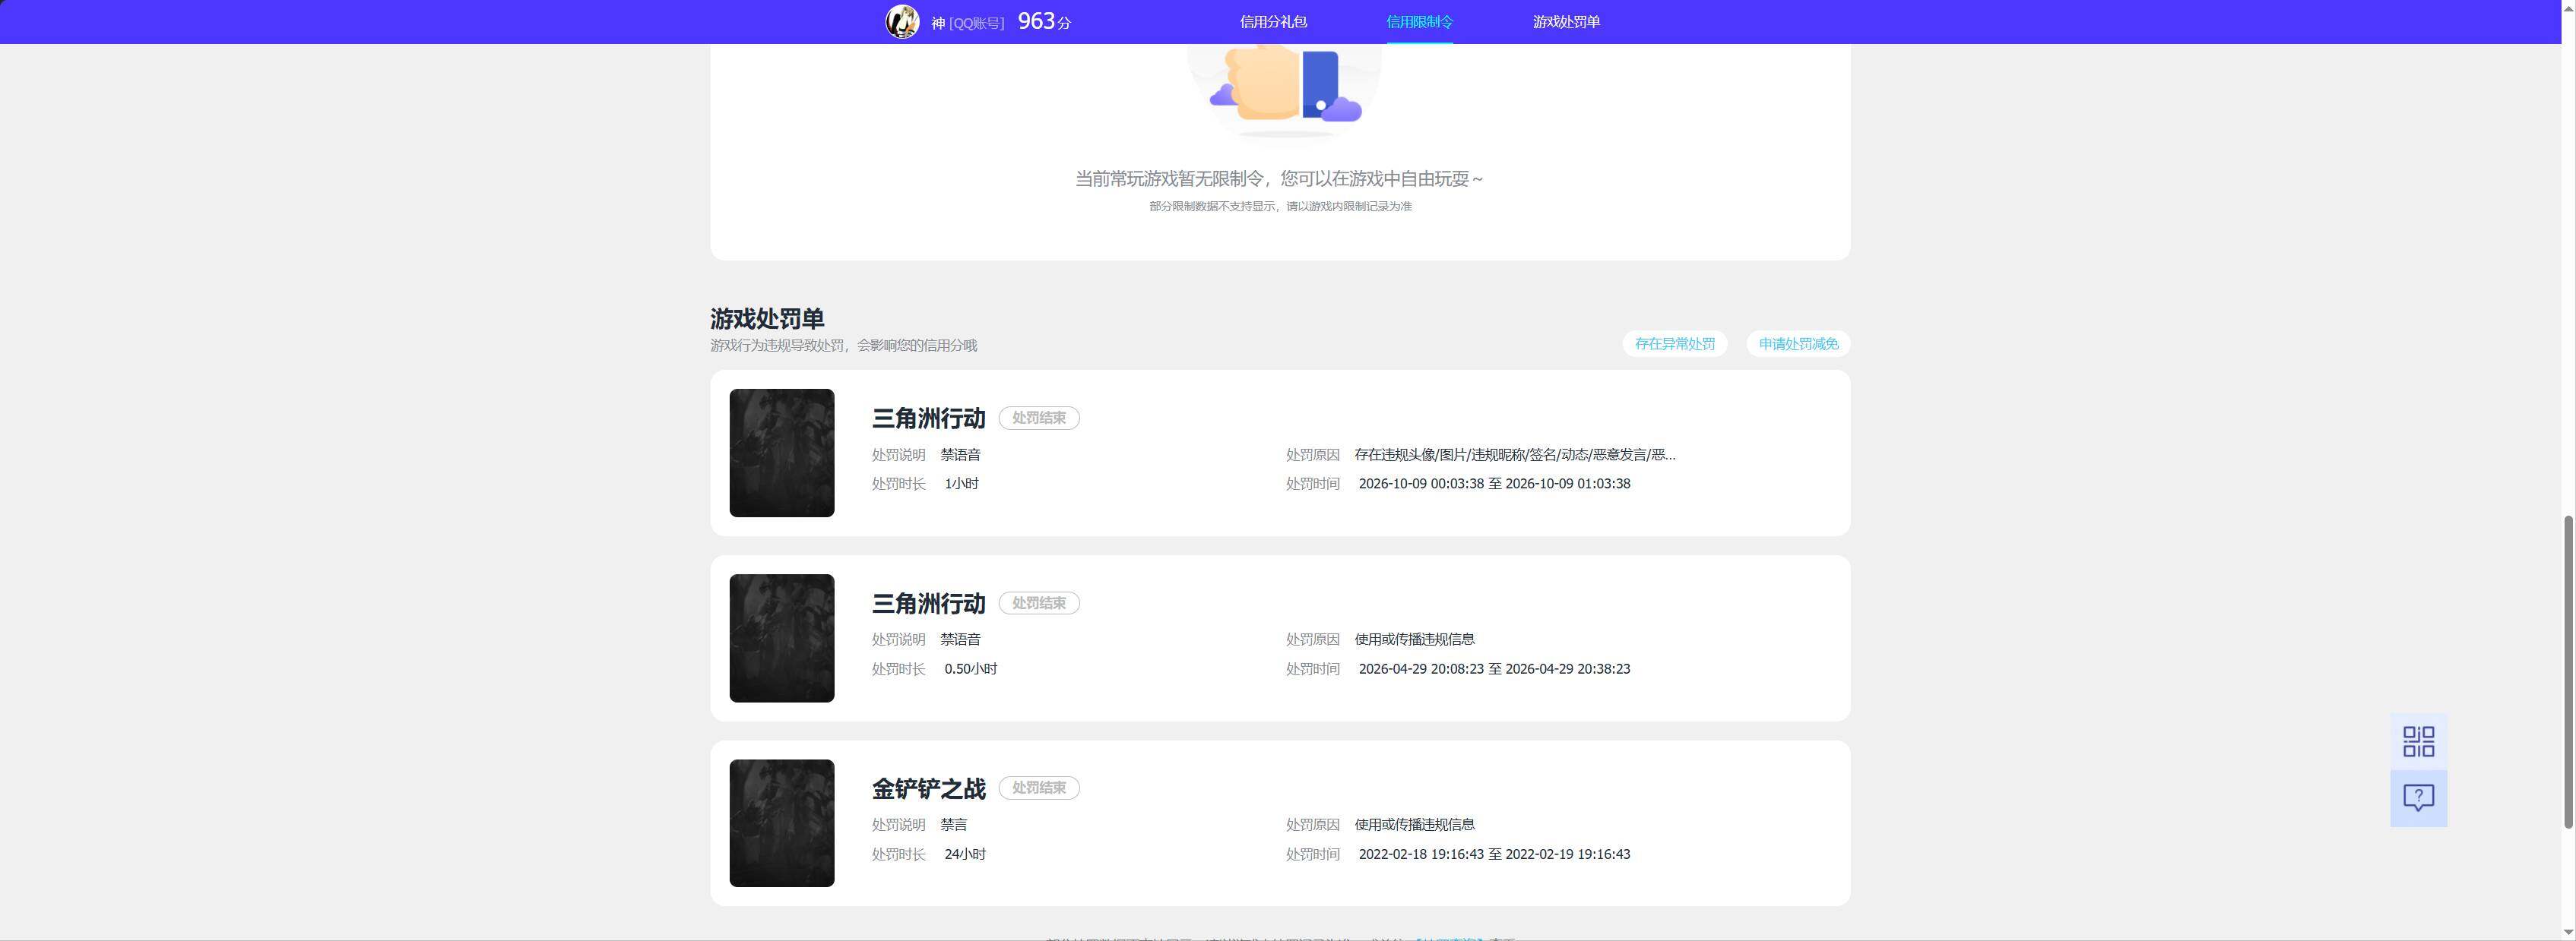Click the 24小时 duration value
Image resolution: width=2576 pixels, height=941 pixels.
pyautogui.click(x=965, y=854)
